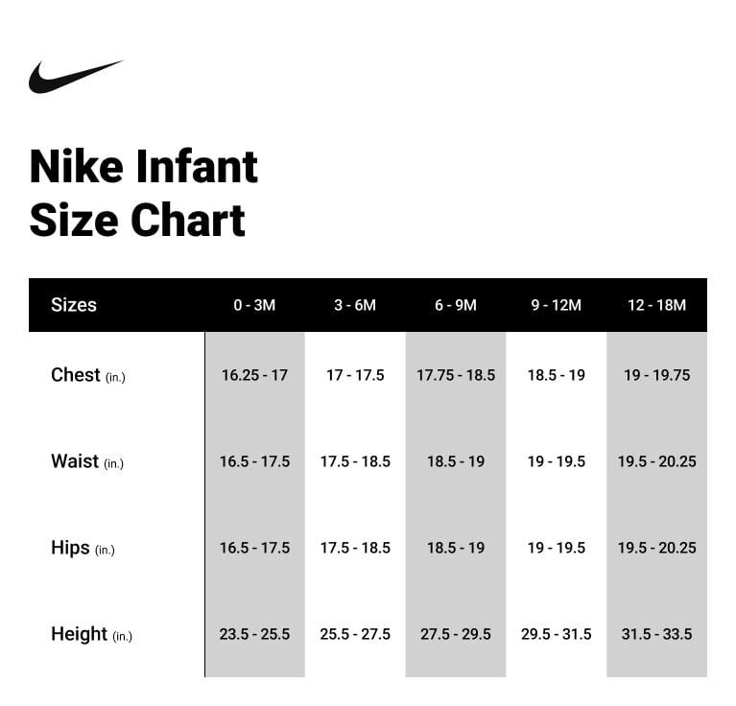This screenshot has width=736, height=706.
Task: Choose the 6 - 9M column header
Action: coord(456,305)
